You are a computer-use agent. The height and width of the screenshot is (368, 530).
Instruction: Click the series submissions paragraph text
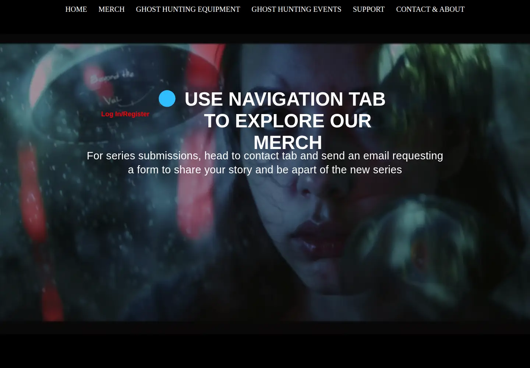pos(265,163)
